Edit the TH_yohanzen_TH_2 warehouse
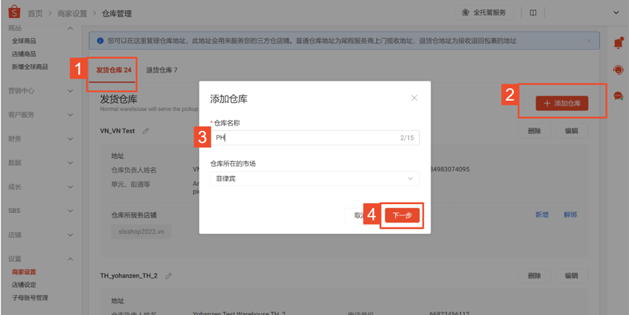This screenshot has width=629, height=315. click(x=571, y=276)
